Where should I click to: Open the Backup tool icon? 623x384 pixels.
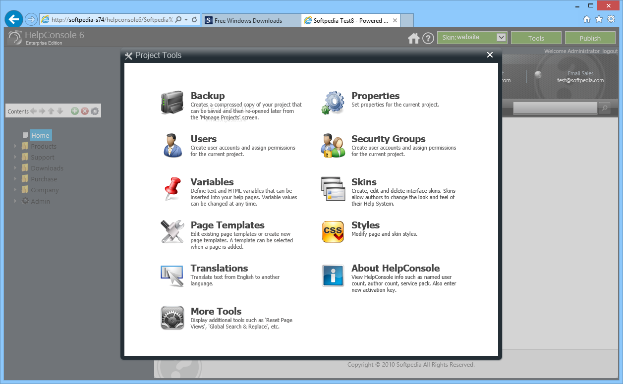(x=172, y=103)
